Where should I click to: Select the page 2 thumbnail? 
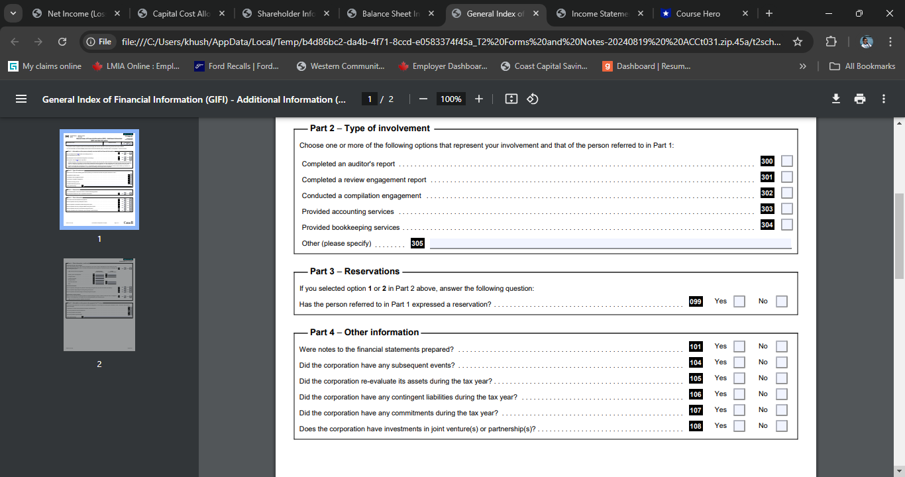coord(99,304)
